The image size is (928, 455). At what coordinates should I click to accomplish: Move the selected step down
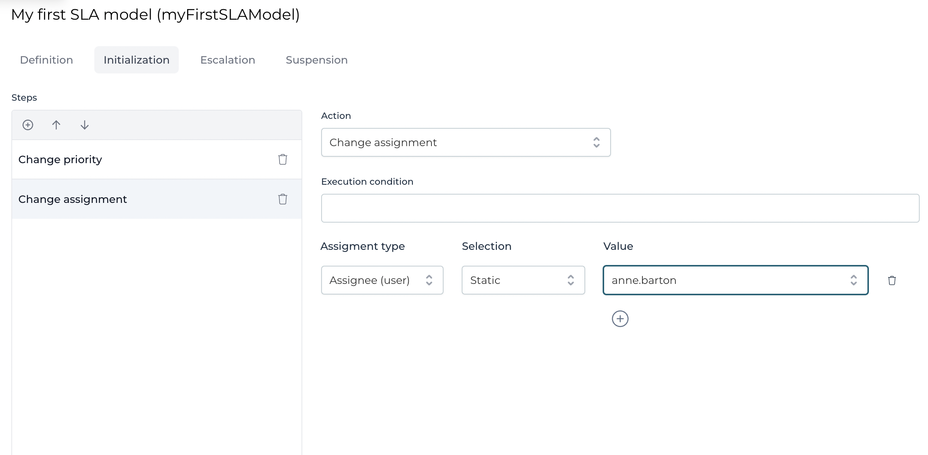coord(84,125)
